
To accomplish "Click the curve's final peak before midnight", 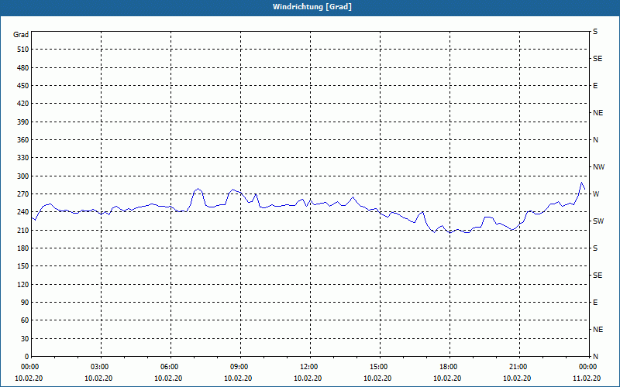I will [581, 183].
